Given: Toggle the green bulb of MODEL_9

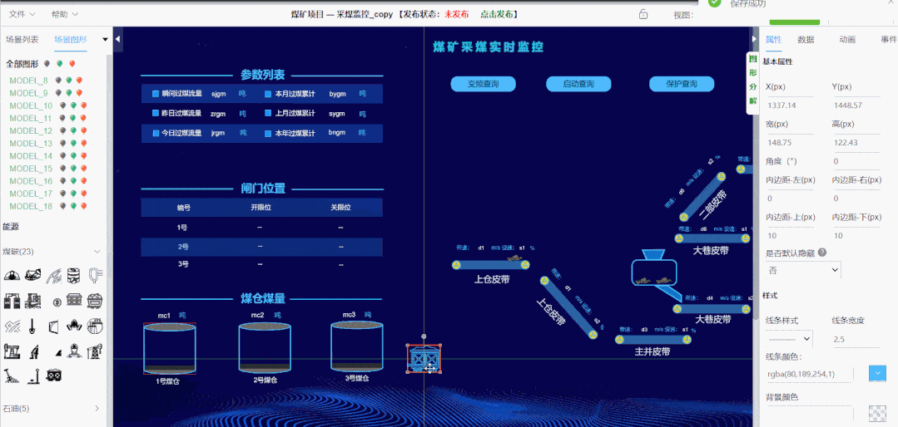Looking at the screenshot, I should 69,93.
